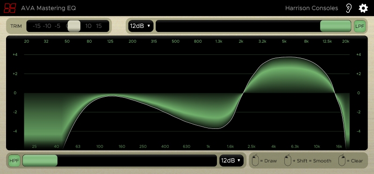Click the empty LPF slider track
The width and height of the screenshot is (374, 174).
tap(238, 26)
